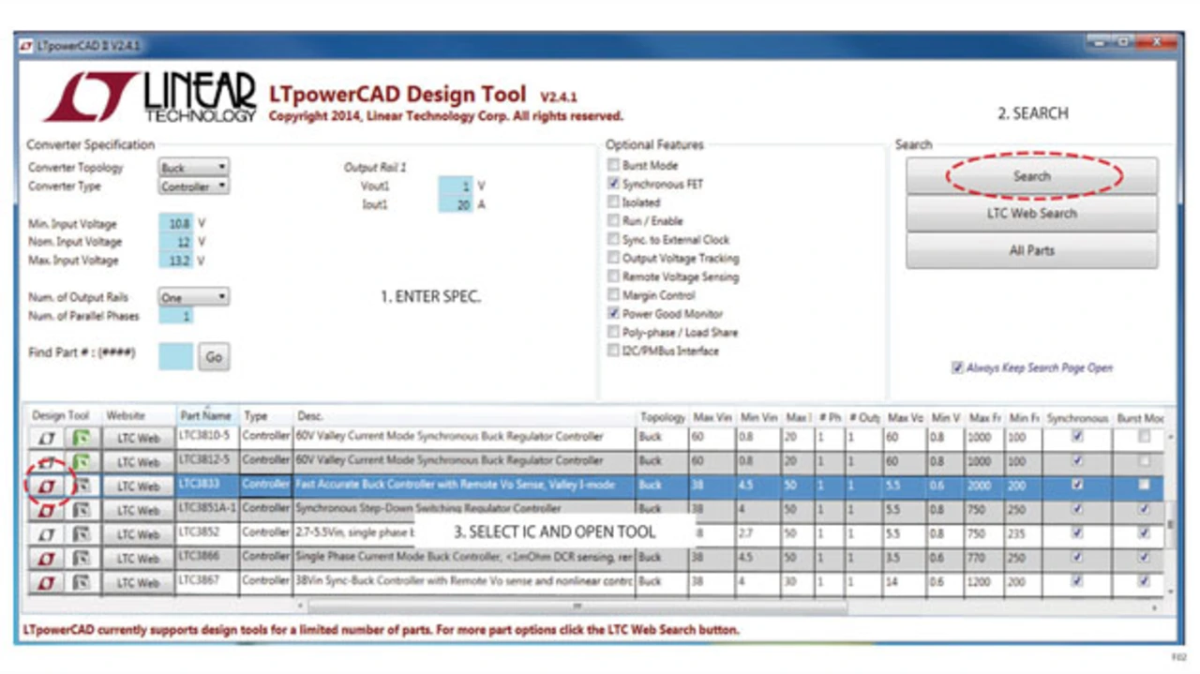The width and height of the screenshot is (1200, 674).
Task: Open red LT design tool for LTC3851A-1
Action: [x=46, y=510]
